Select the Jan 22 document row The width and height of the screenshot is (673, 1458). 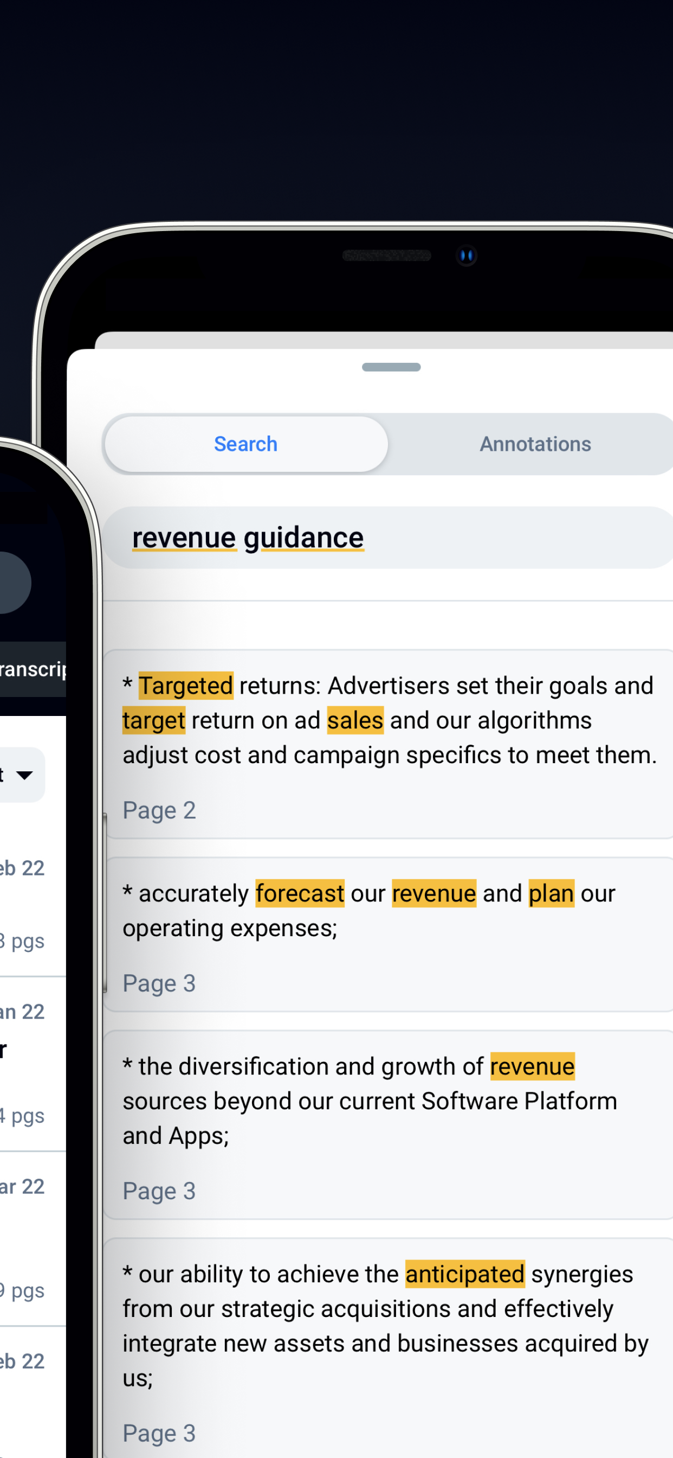coord(33,1064)
